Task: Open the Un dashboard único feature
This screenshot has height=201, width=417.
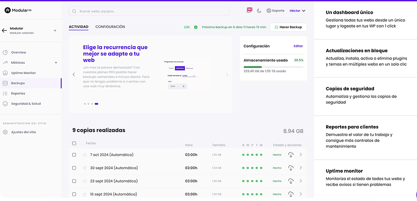Action: pos(365,20)
